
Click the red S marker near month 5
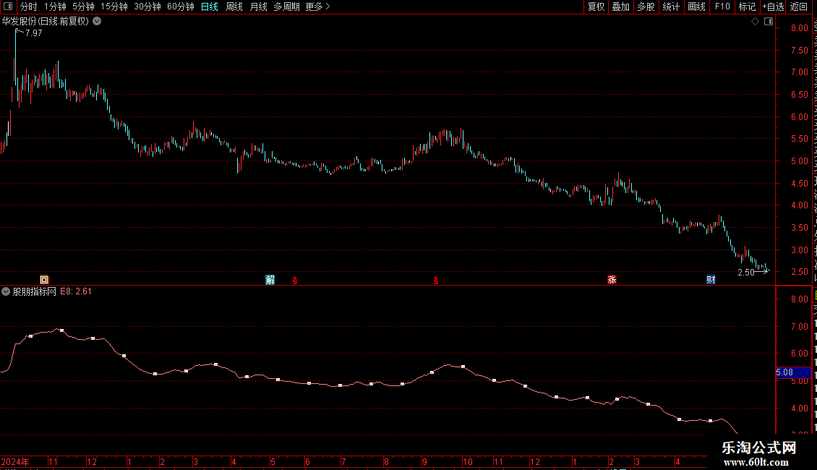(x=295, y=281)
